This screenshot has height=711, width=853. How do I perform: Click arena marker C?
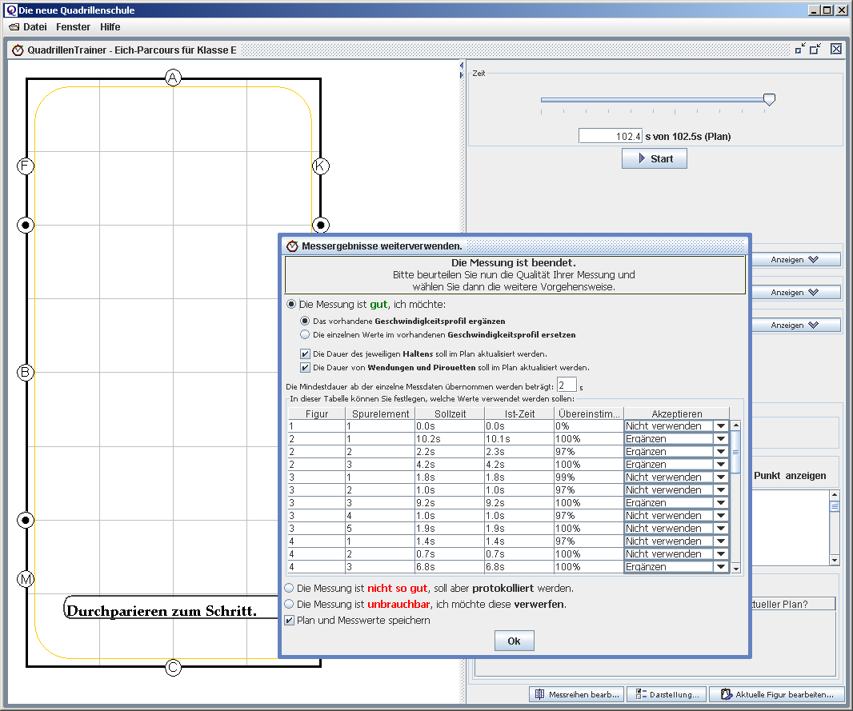coord(173,667)
